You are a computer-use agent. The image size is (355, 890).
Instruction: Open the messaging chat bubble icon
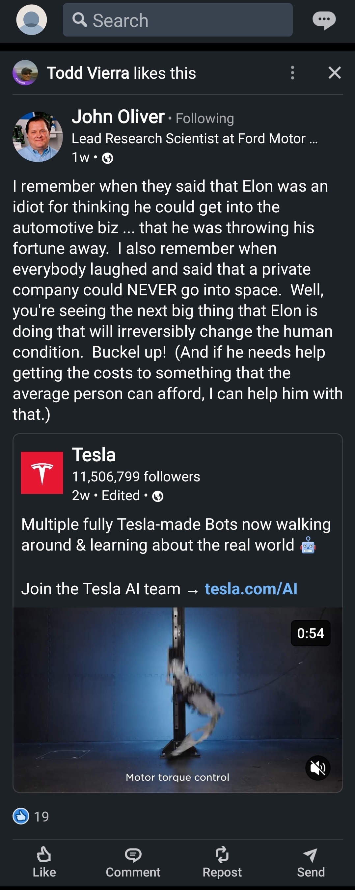323,20
